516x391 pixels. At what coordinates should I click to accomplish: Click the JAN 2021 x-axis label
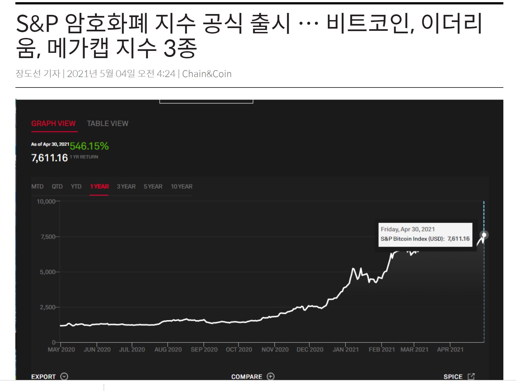[x=346, y=349]
